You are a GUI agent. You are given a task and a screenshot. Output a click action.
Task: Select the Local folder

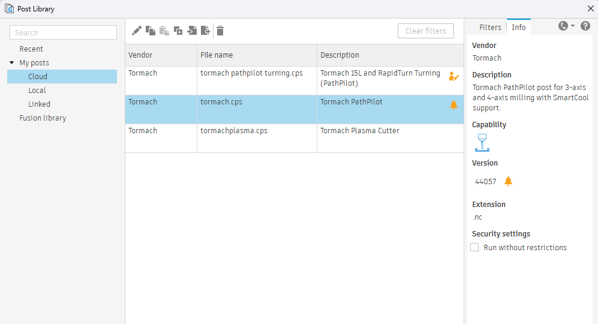point(37,91)
